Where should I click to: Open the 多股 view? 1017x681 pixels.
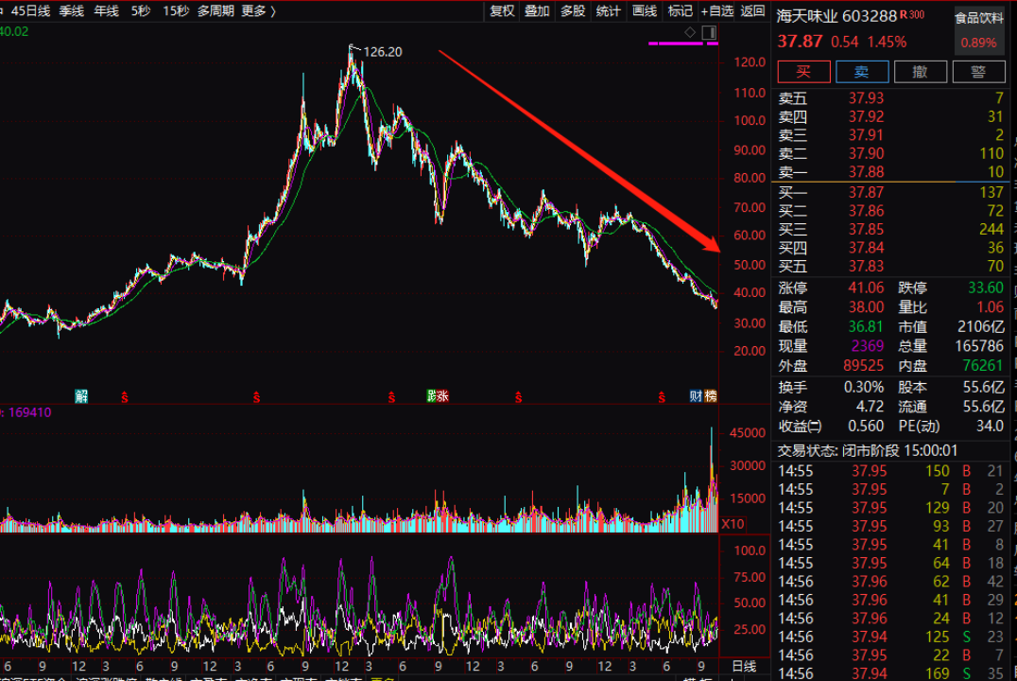[573, 11]
